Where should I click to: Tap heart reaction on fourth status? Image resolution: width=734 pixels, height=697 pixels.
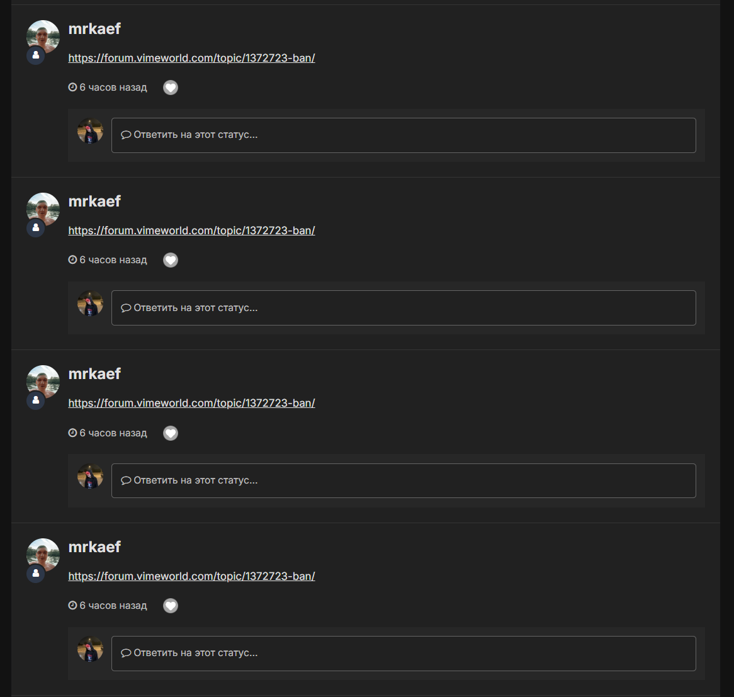(171, 606)
